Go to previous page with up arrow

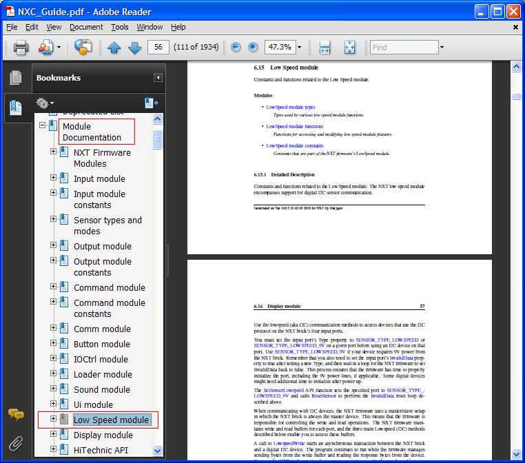click(x=114, y=48)
